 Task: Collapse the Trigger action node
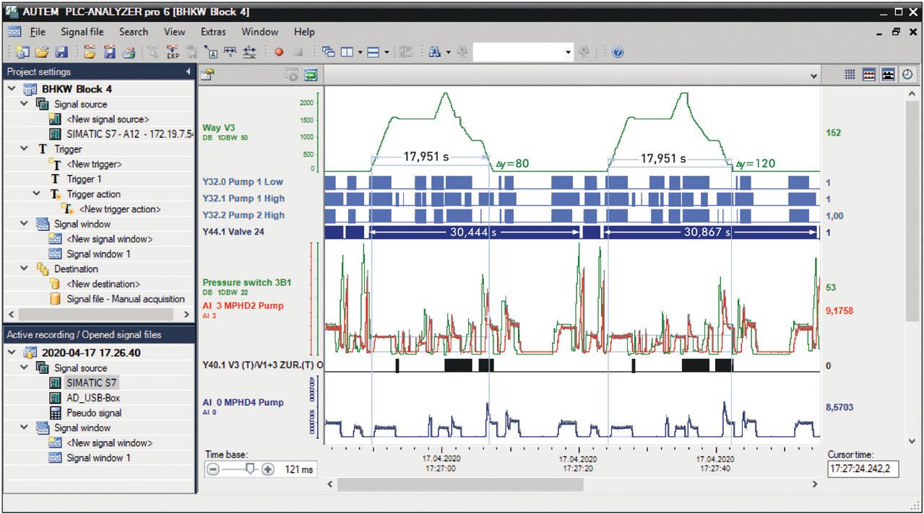37,193
